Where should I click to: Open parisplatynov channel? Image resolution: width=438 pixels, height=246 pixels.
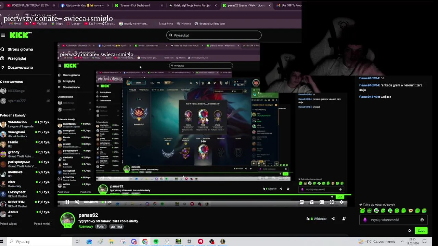(x=25, y=164)
